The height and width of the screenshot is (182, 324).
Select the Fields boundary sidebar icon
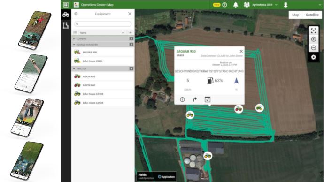66,25
